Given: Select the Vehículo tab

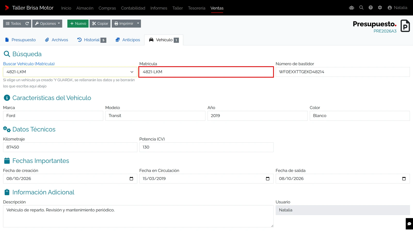Looking at the screenshot, I should click(x=164, y=40).
